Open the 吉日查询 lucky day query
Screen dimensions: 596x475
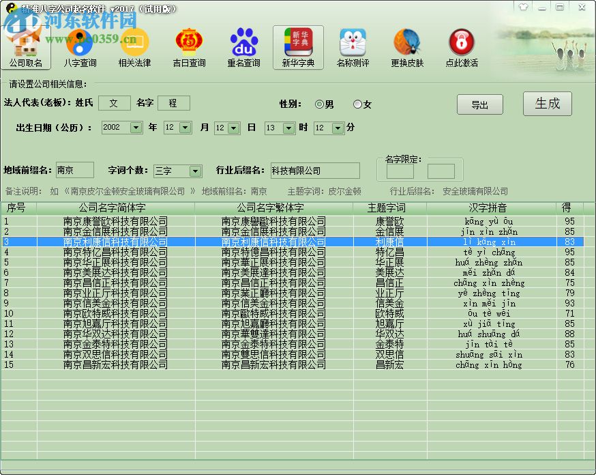(x=189, y=48)
